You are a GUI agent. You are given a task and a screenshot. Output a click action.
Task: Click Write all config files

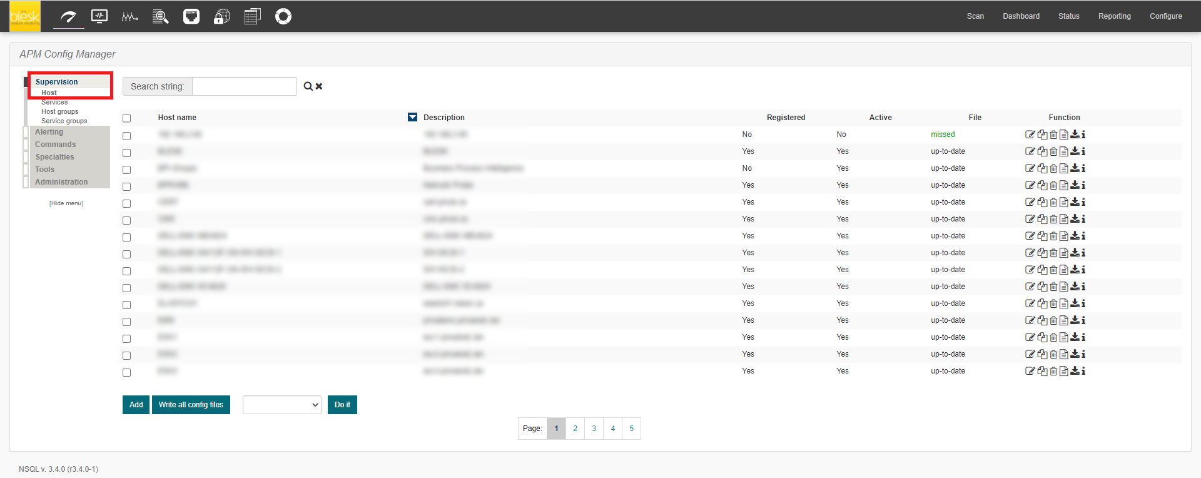tap(191, 405)
